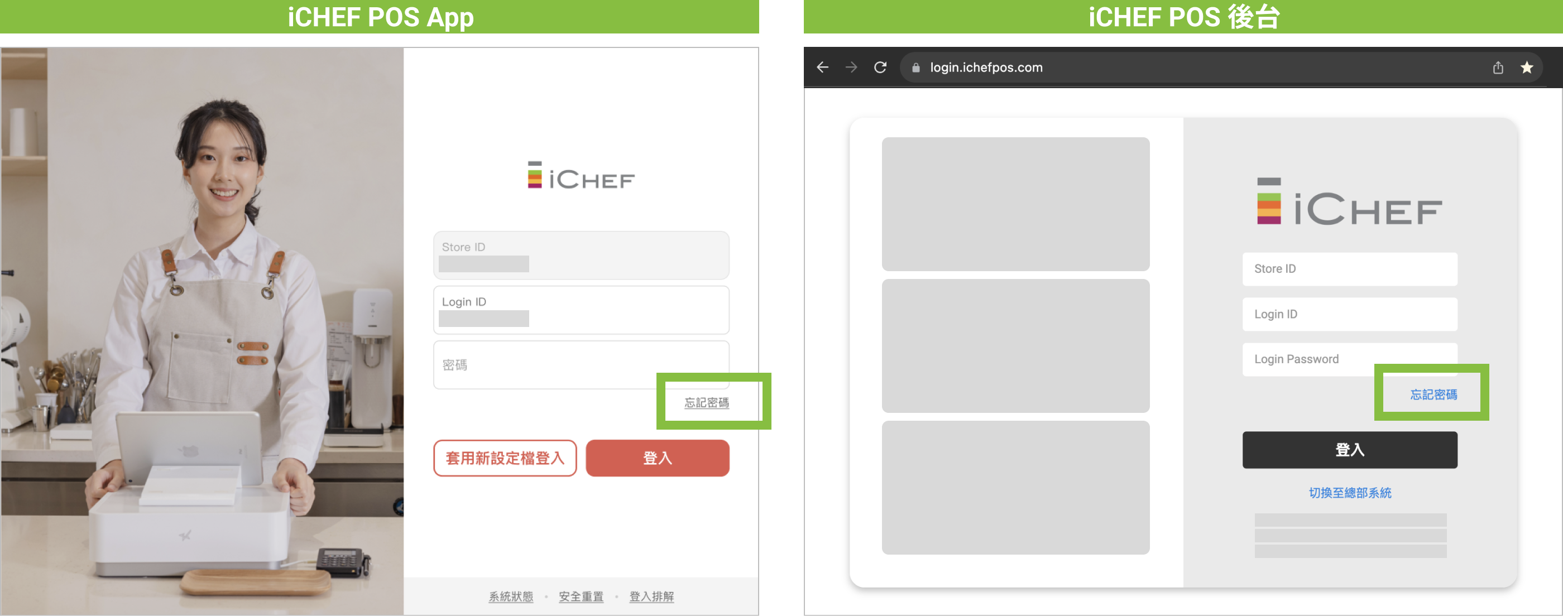1563x616 pixels.
Task: Click the iCHEF logo in web backend
Action: [x=1349, y=203]
